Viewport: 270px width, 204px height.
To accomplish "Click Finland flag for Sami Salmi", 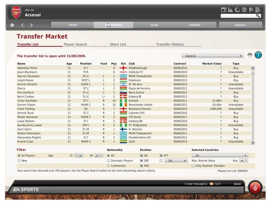I will pyautogui.click(x=123, y=129).
